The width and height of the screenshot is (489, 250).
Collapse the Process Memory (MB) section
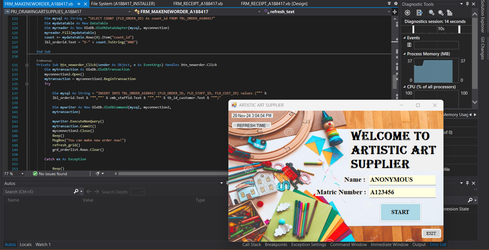[x=404, y=54]
